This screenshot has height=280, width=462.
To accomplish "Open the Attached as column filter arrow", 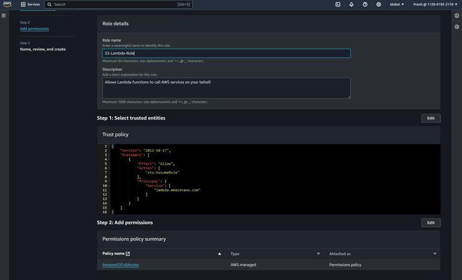I will pyautogui.click(x=434, y=254).
